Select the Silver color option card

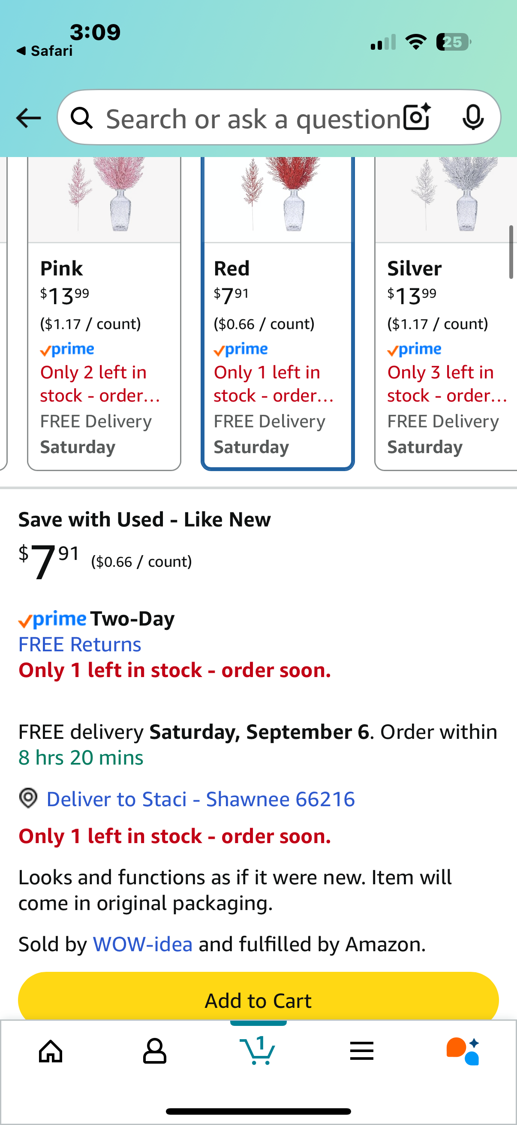pos(446,314)
